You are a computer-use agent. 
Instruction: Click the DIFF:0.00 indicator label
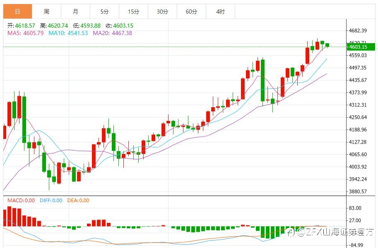click(x=51, y=201)
